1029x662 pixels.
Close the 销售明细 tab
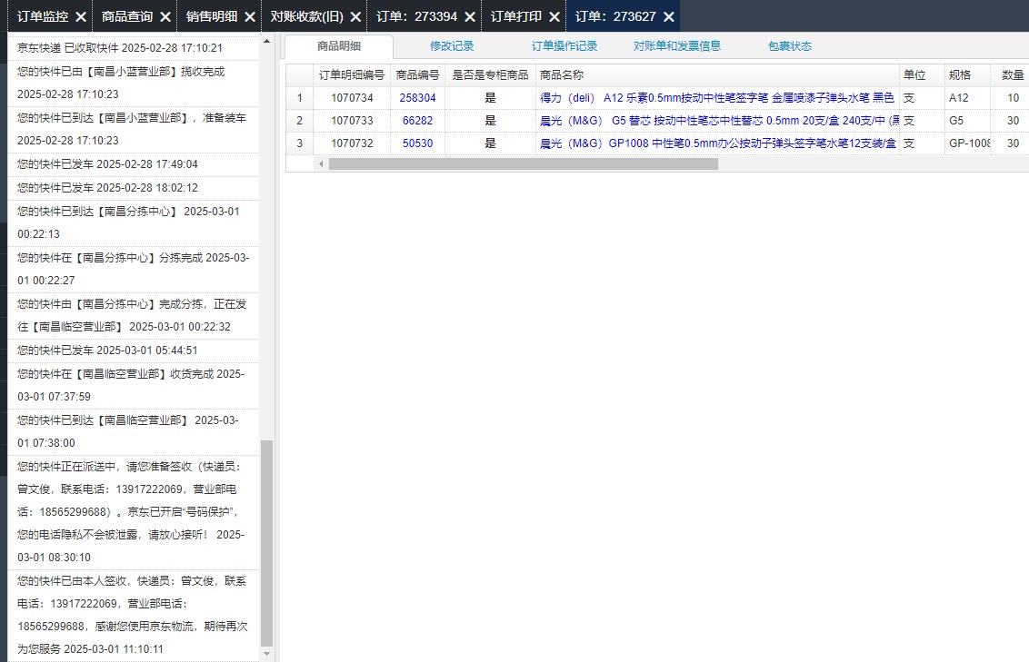(x=250, y=17)
